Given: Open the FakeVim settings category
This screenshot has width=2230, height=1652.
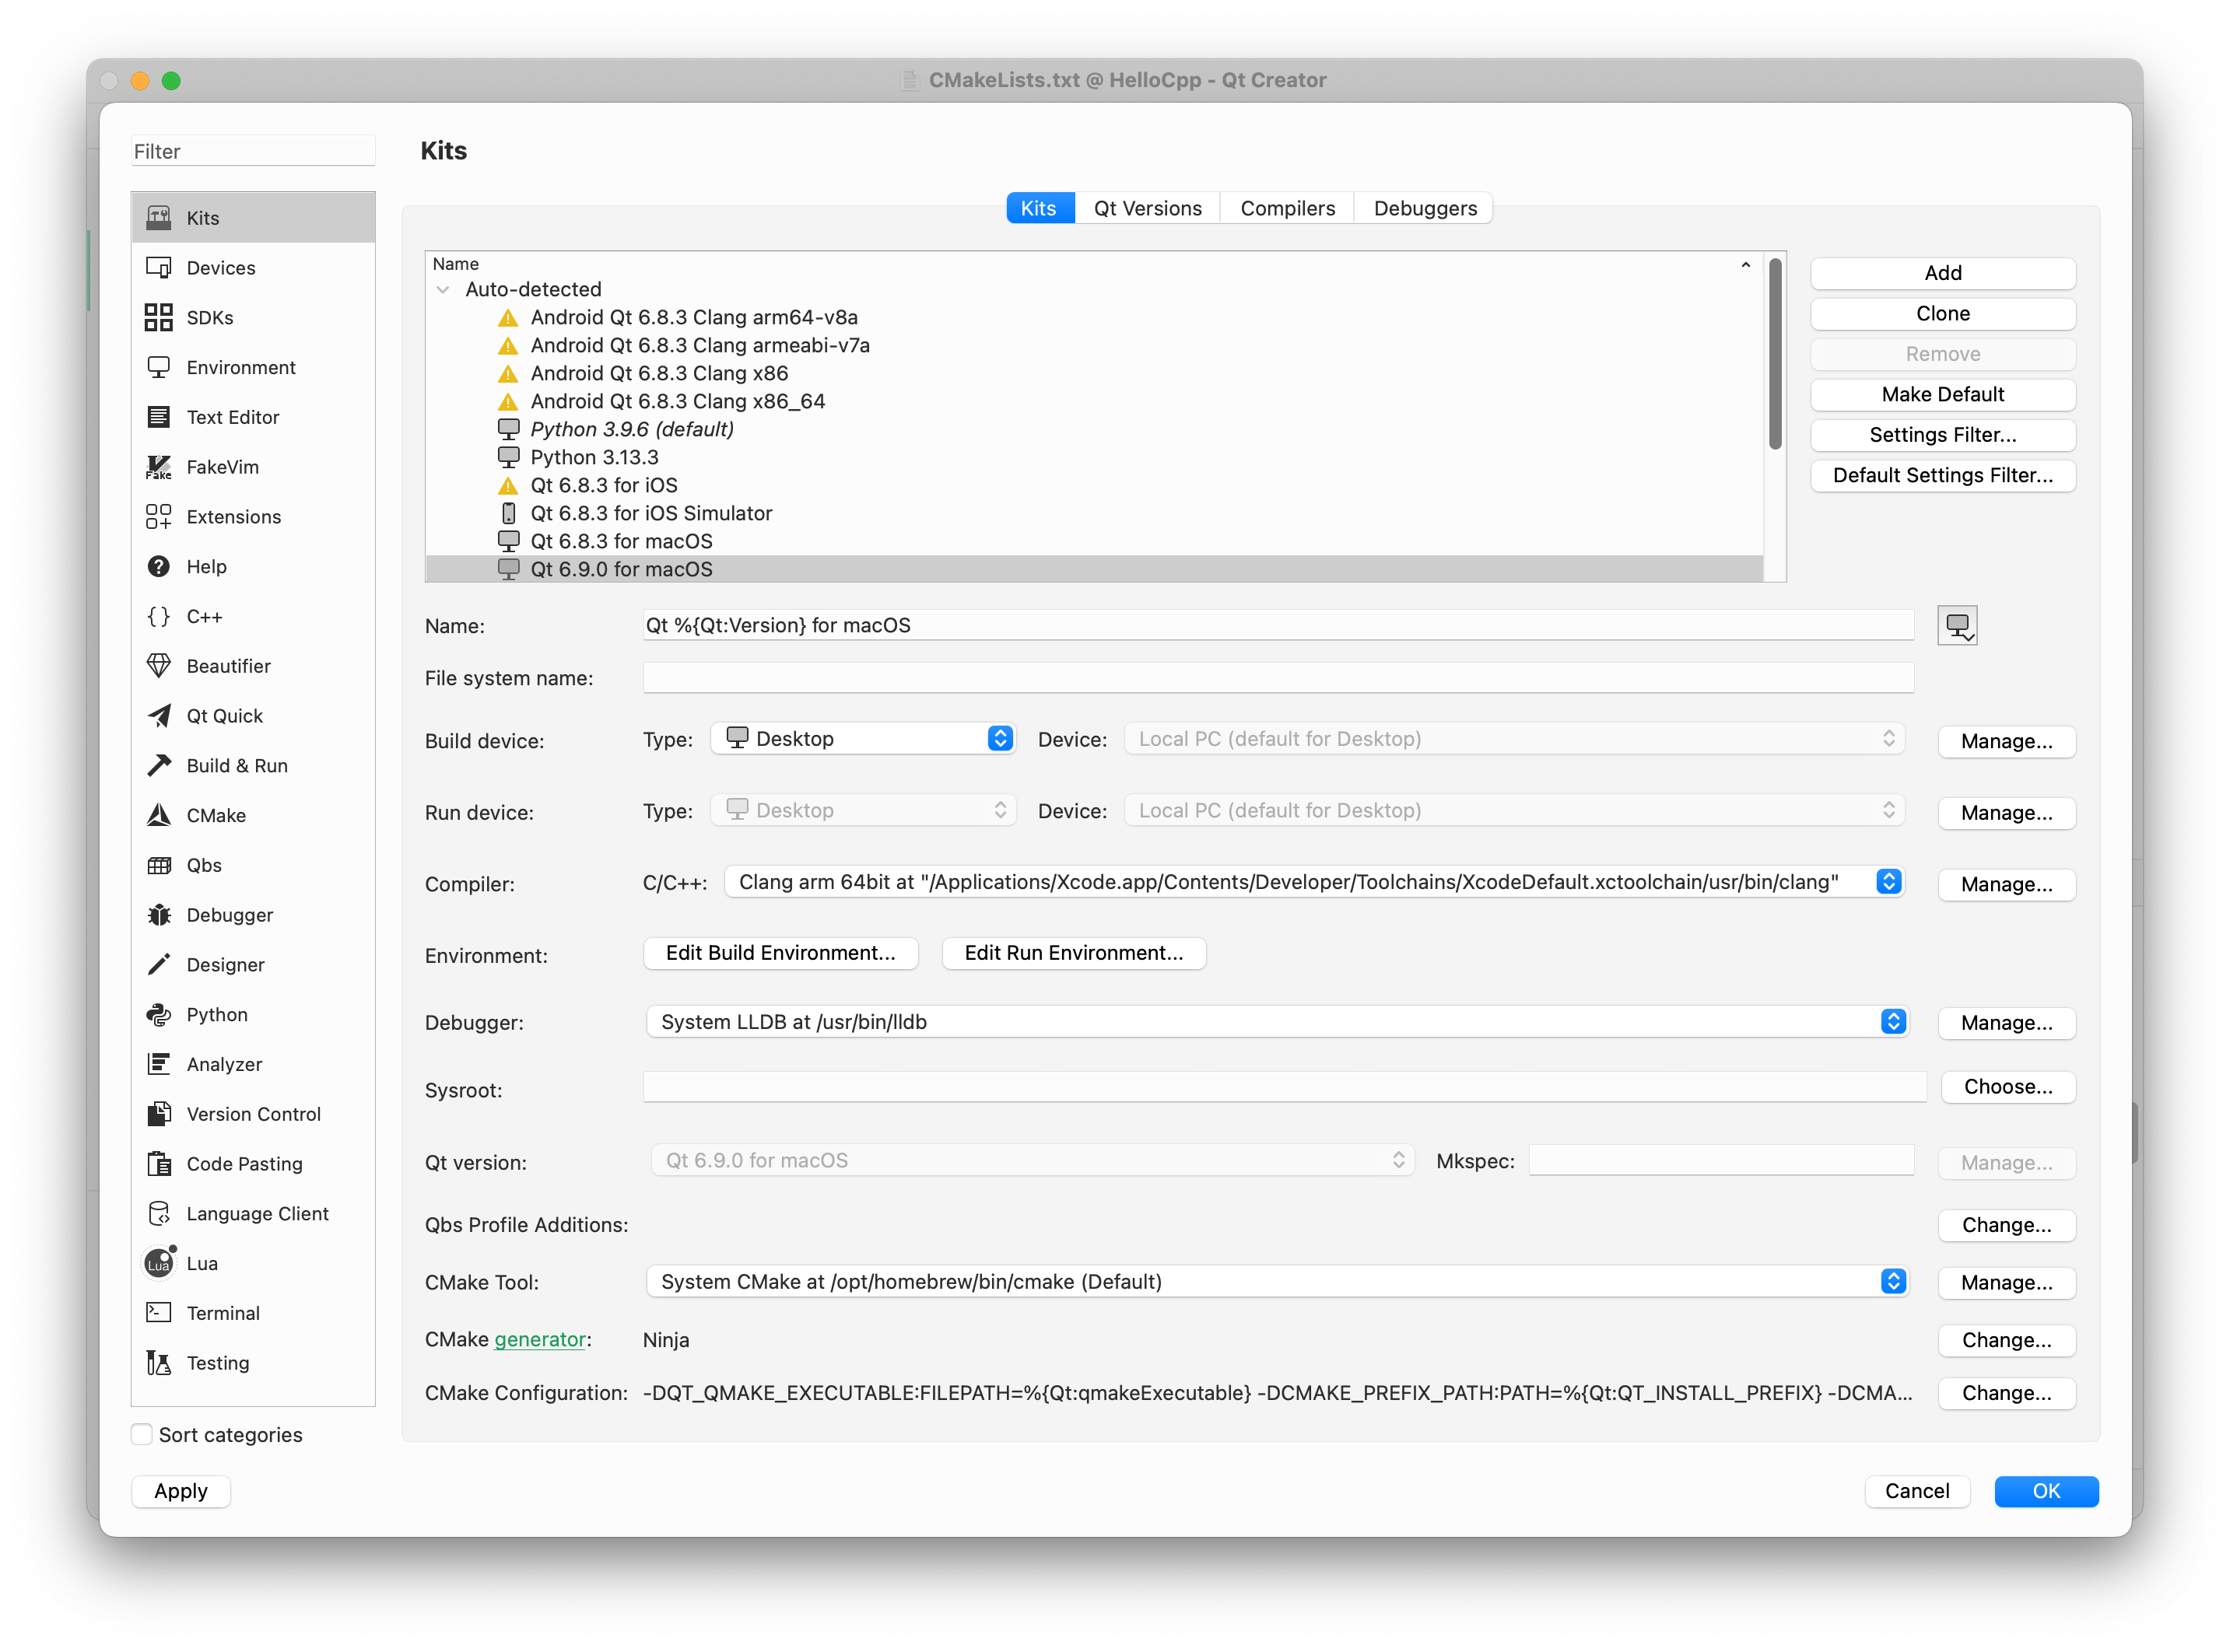Looking at the screenshot, I should (253, 467).
